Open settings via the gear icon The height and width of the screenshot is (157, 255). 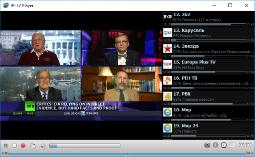coord(215,145)
